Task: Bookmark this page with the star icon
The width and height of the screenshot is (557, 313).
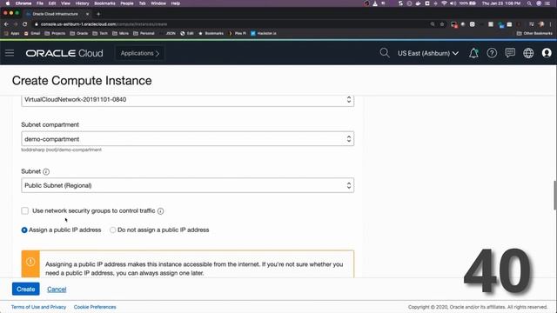Action: pos(442,24)
